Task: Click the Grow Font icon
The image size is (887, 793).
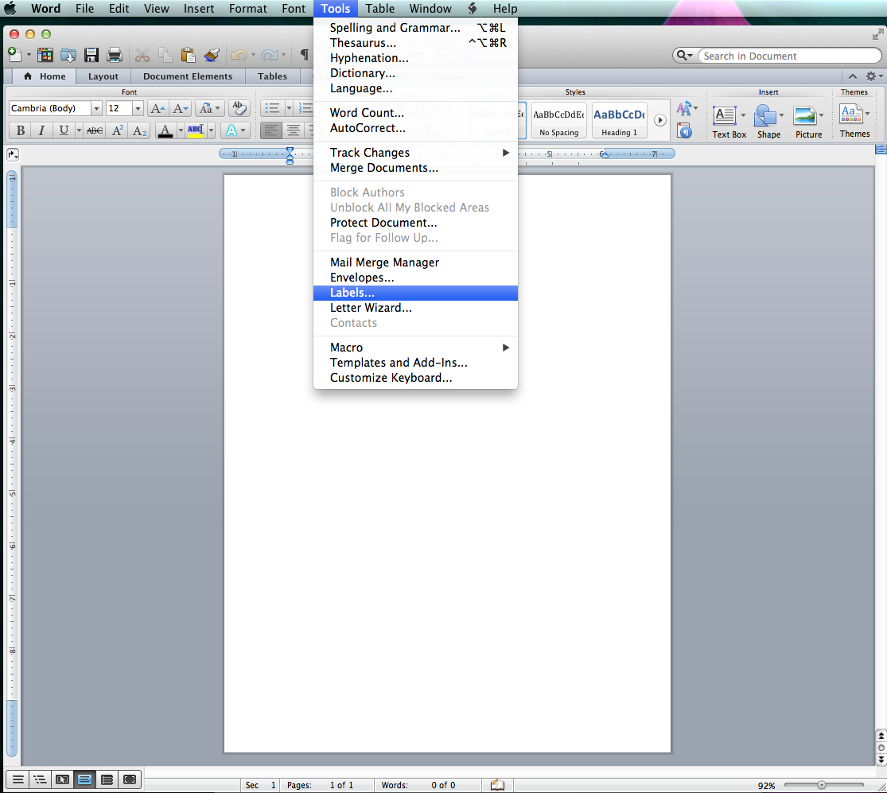Action: point(158,108)
